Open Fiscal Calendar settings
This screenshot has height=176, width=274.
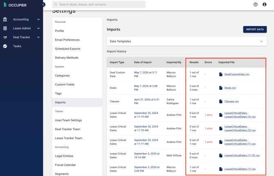click(65, 165)
